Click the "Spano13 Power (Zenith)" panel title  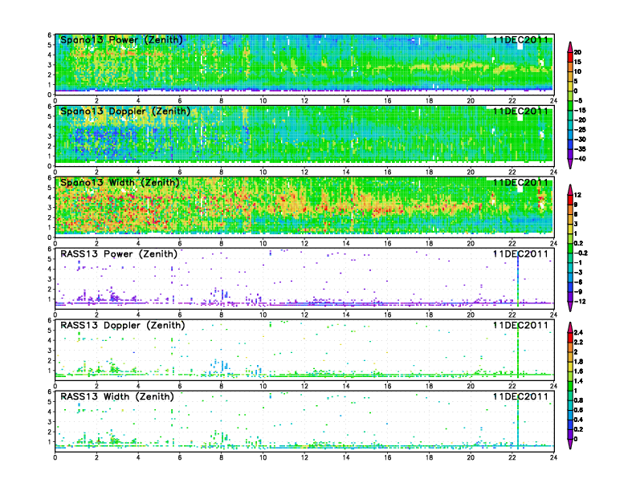coord(121,40)
